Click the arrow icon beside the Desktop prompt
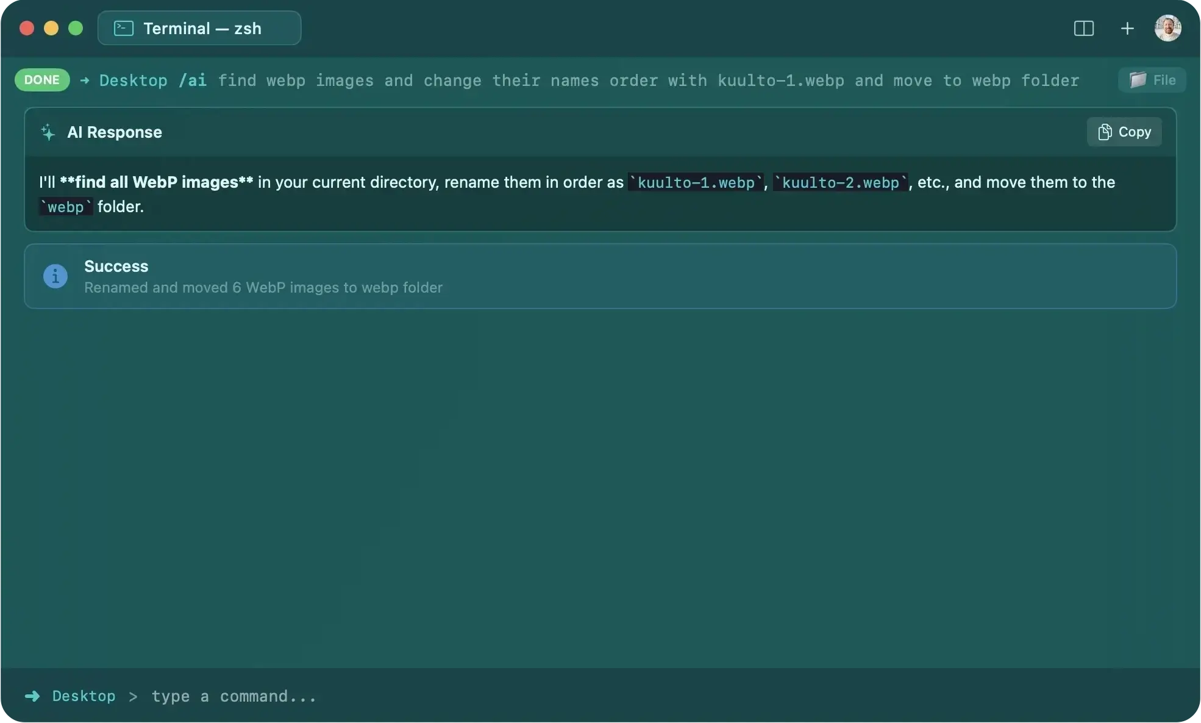Screen dimensions: 1201x723 tap(32, 696)
